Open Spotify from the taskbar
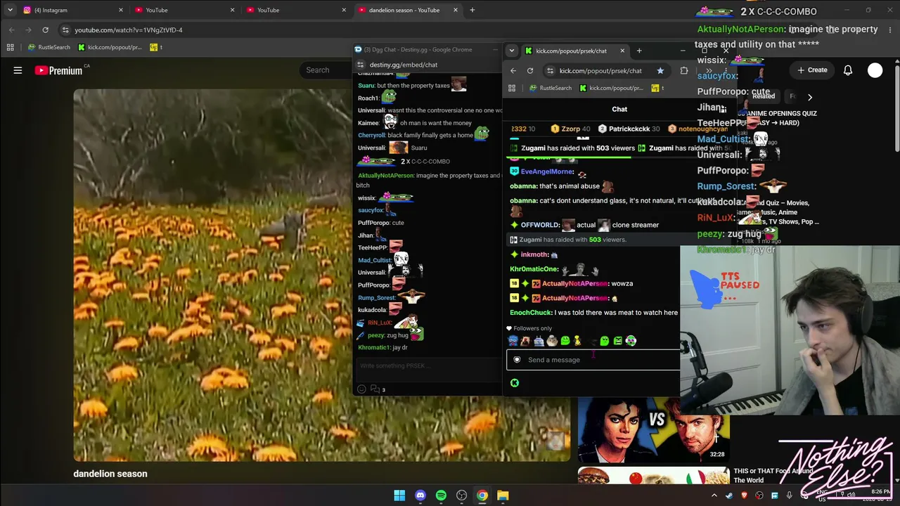 coord(441,495)
